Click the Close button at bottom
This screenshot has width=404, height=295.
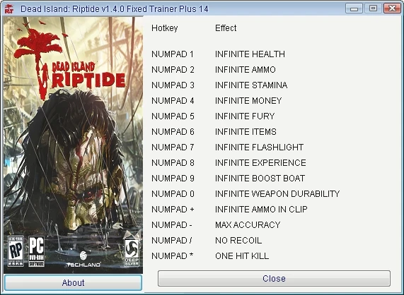click(x=274, y=278)
